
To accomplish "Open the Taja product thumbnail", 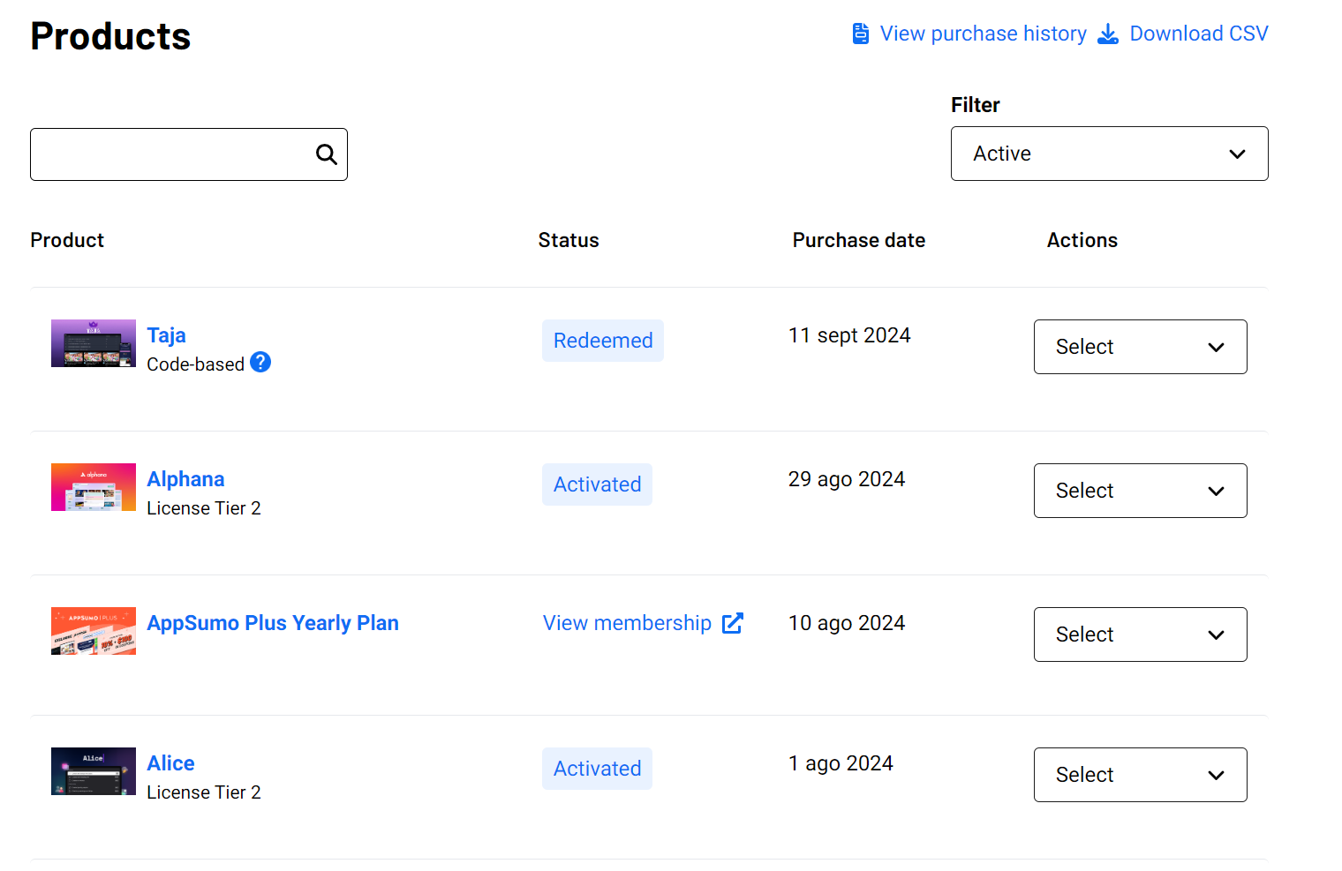I will 94,343.
